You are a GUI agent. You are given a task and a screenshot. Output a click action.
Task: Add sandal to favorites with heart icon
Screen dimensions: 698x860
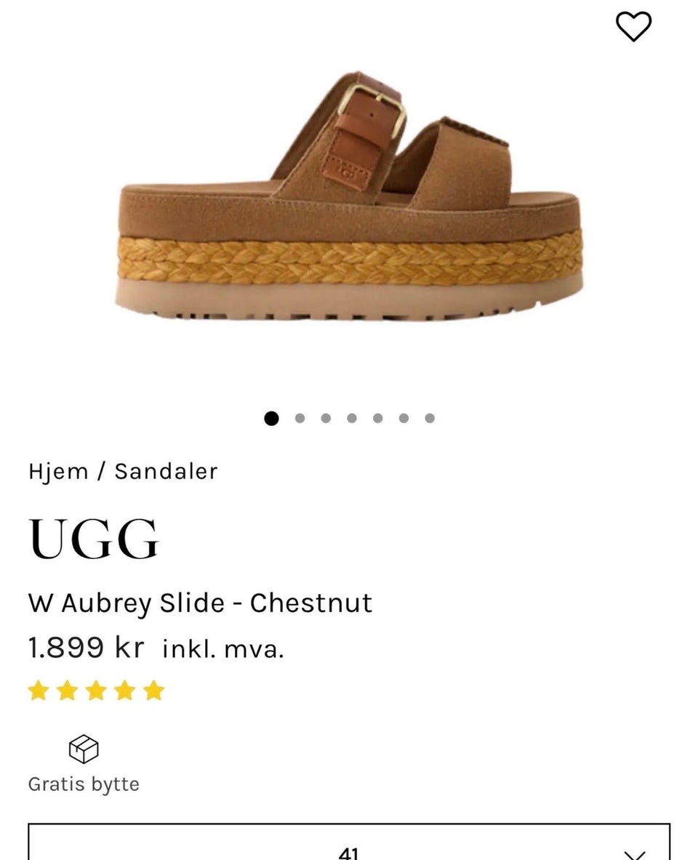pos(634,26)
